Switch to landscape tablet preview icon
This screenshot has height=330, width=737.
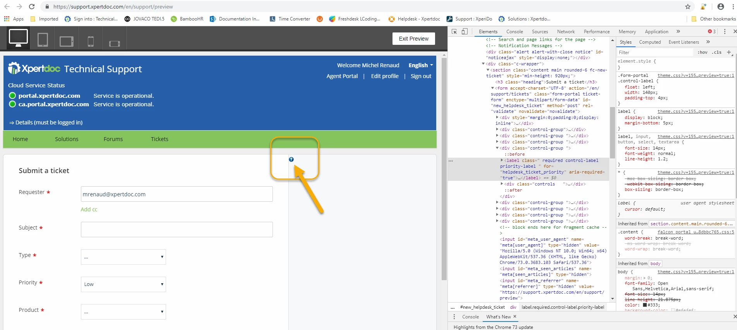(67, 41)
